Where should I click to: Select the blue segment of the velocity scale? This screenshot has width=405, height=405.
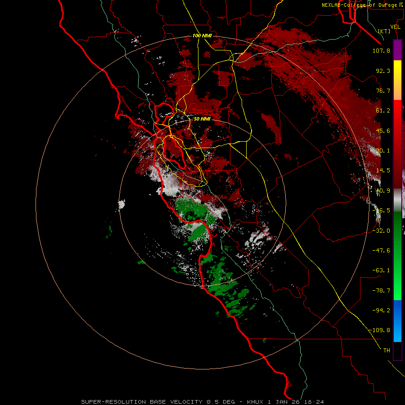397,321
